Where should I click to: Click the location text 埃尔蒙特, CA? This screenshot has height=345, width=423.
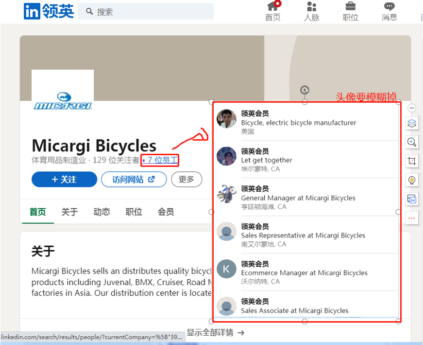click(x=261, y=169)
